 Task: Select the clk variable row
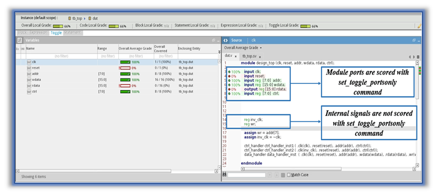(x=117, y=62)
